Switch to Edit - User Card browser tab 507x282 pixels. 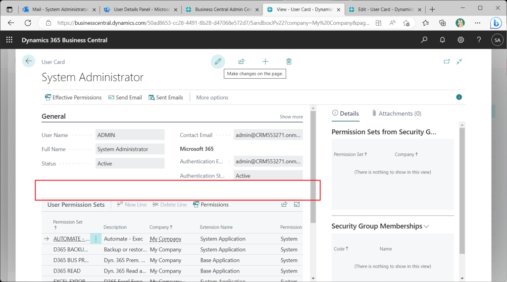point(385,9)
